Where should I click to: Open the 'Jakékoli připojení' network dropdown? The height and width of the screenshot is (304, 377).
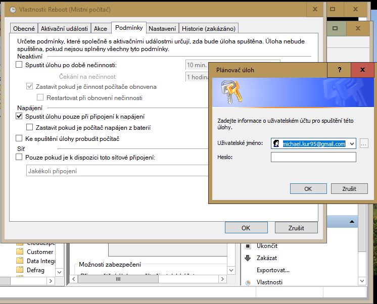[117, 171]
